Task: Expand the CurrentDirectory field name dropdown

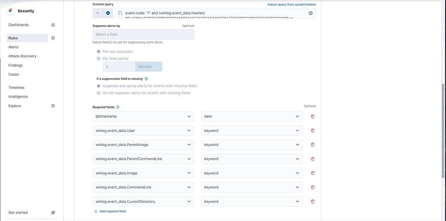Action: (143, 201)
